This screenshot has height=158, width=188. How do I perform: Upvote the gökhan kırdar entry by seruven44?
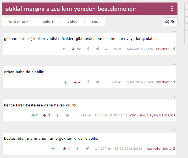pos(64,49)
